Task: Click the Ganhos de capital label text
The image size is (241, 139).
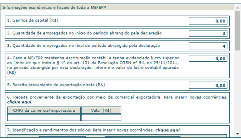Action: (33, 20)
